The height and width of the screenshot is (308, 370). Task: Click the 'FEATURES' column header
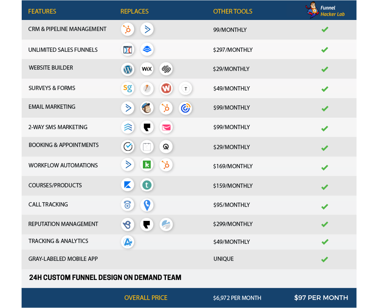pyautogui.click(x=42, y=11)
